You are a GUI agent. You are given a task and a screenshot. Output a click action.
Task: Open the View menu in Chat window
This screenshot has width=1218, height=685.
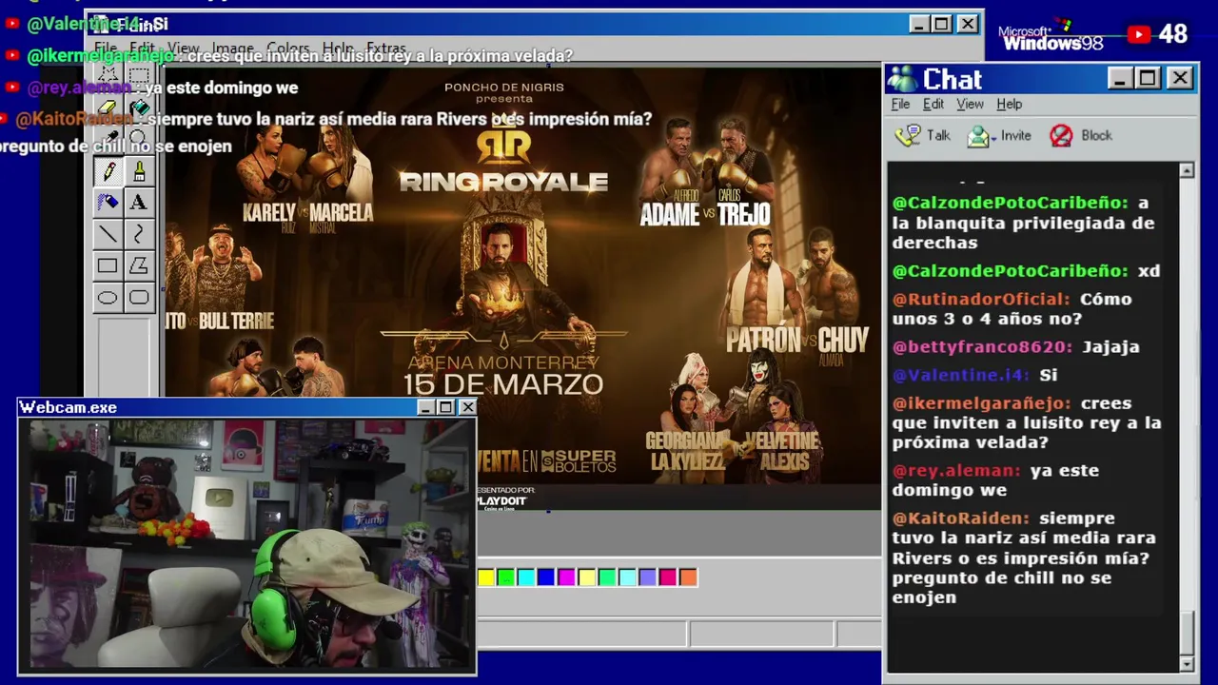point(970,104)
